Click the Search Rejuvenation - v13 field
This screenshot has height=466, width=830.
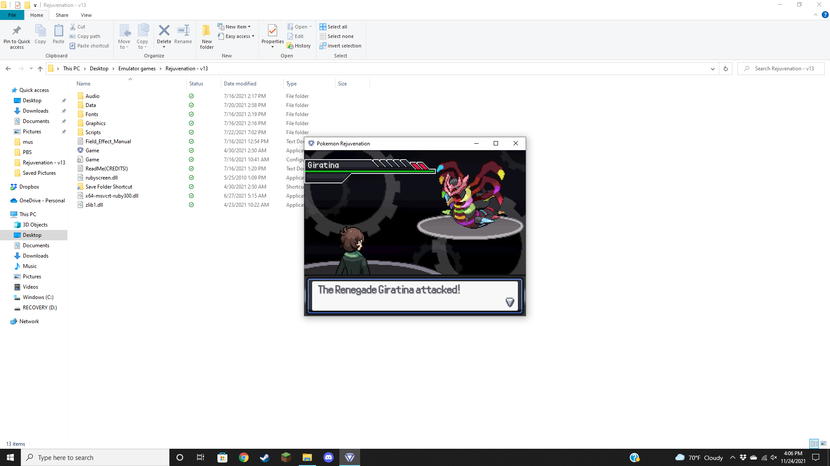[x=781, y=69]
